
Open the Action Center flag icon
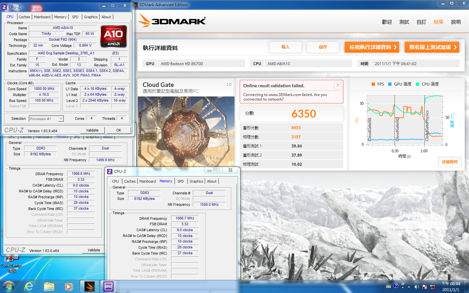[425, 287]
